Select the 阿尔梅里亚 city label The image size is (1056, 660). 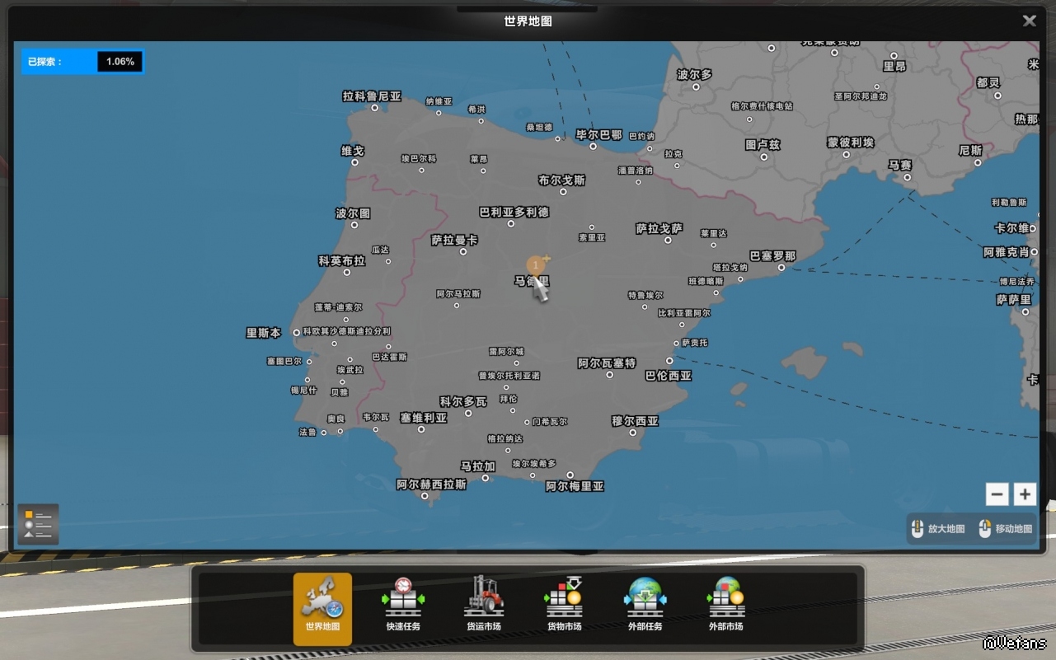(x=575, y=487)
